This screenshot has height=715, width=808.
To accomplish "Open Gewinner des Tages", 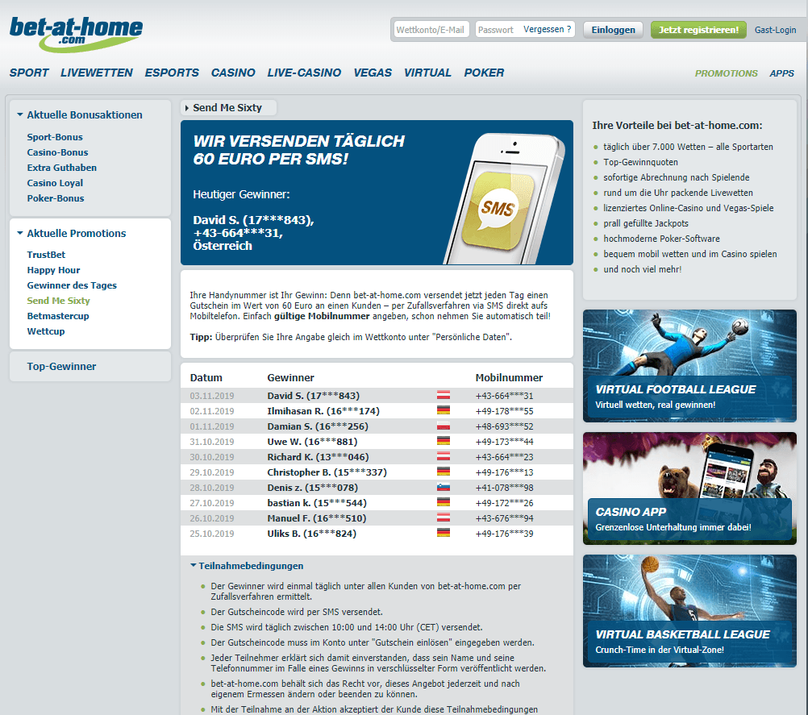I will point(72,285).
